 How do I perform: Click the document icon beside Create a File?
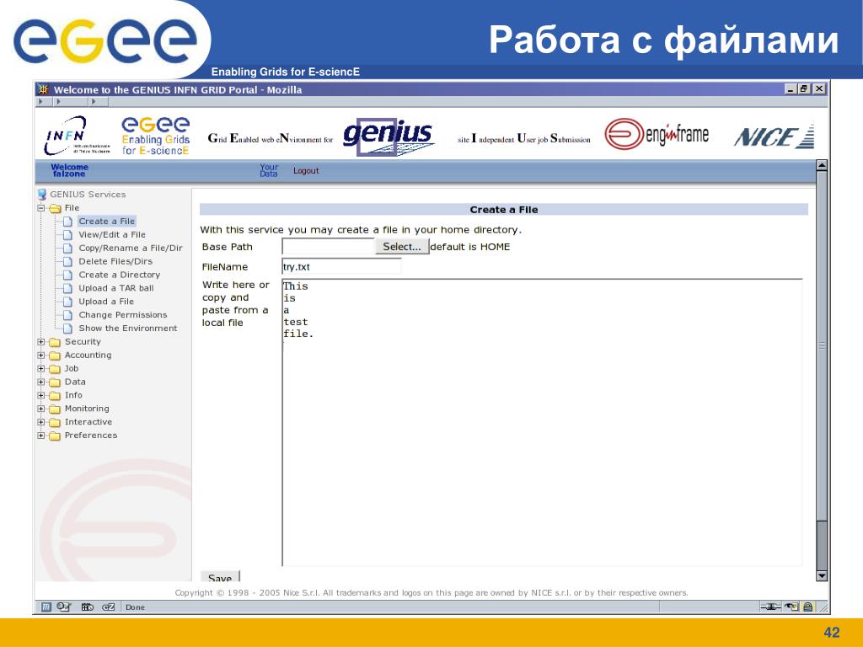tap(67, 222)
